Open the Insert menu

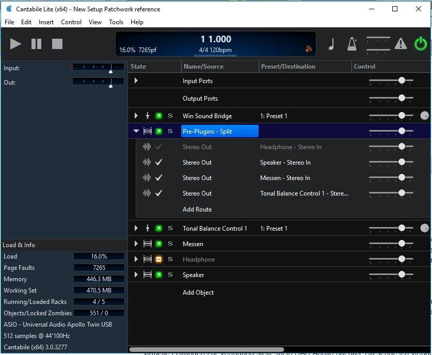click(46, 22)
